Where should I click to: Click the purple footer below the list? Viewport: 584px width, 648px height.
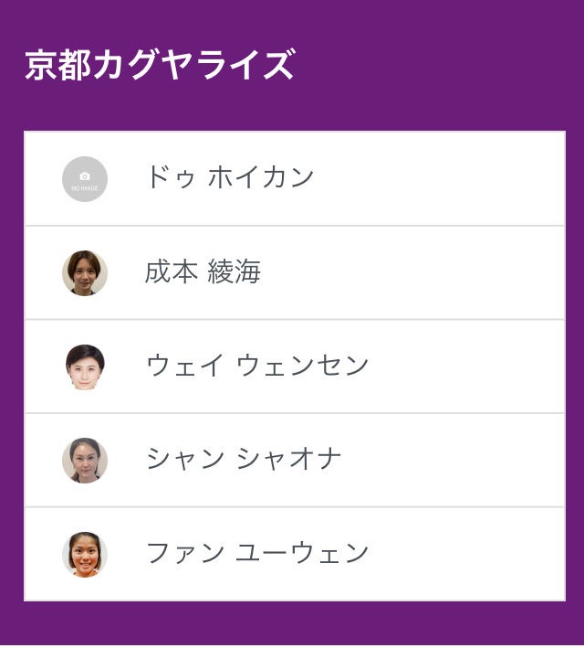coord(292,626)
